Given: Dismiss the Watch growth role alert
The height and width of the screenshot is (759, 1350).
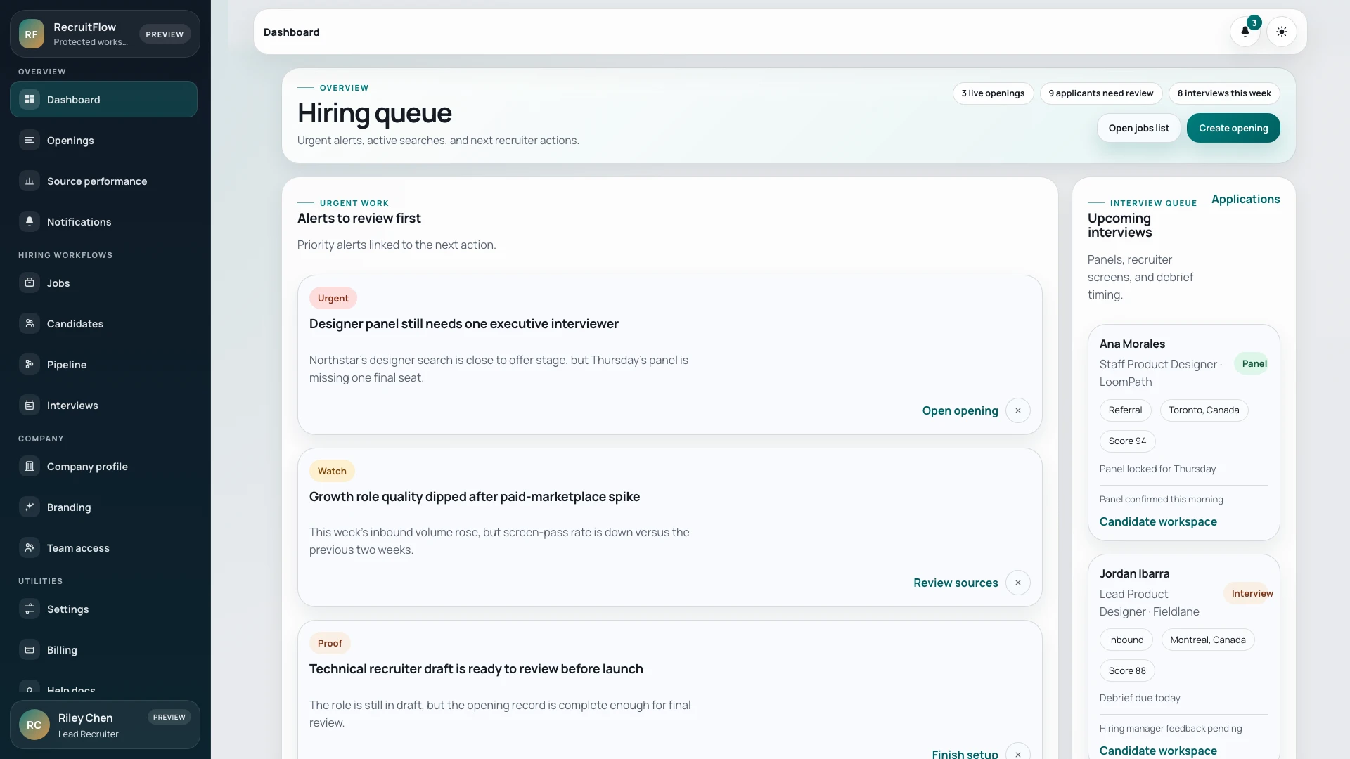Looking at the screenshot, I should pyautogui.click(x=1017, y=583).
